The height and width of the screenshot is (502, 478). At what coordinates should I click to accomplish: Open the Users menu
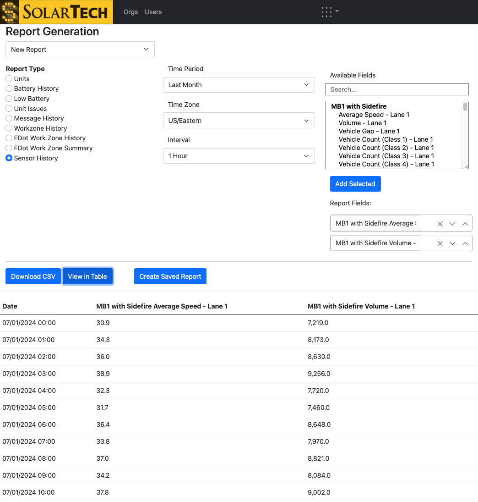click(153, 12)
